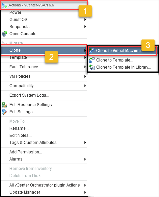The width and height of the screenshot is (159, 197).
Task: Click the Clone to Template icon
Action: click(92, 60)
